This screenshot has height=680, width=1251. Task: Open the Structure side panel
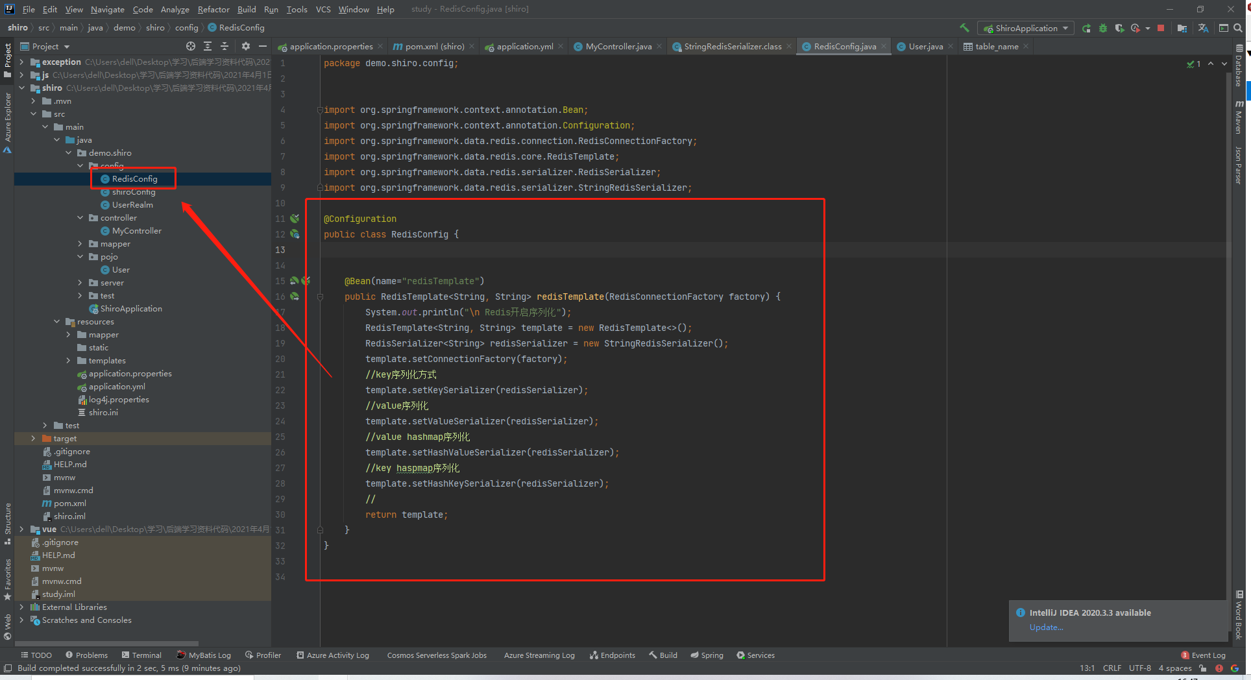[x=7, y=524]
